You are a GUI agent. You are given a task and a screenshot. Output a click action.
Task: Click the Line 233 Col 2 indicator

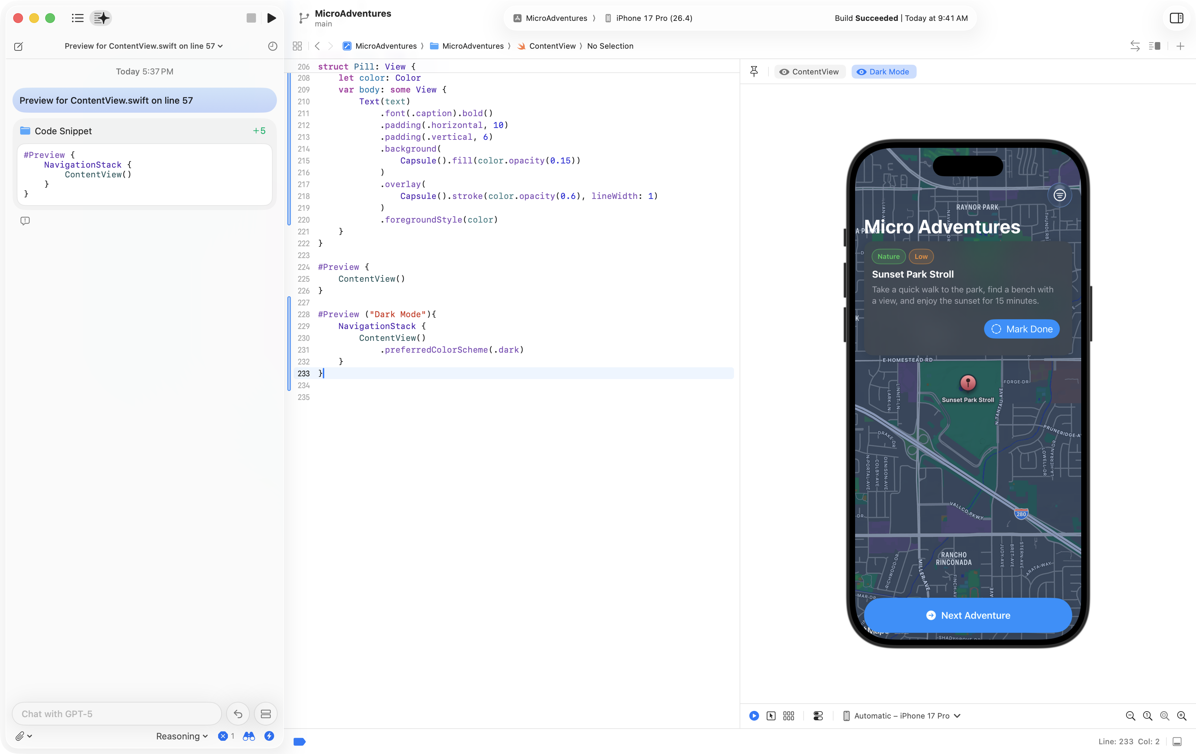[1129, 741]
